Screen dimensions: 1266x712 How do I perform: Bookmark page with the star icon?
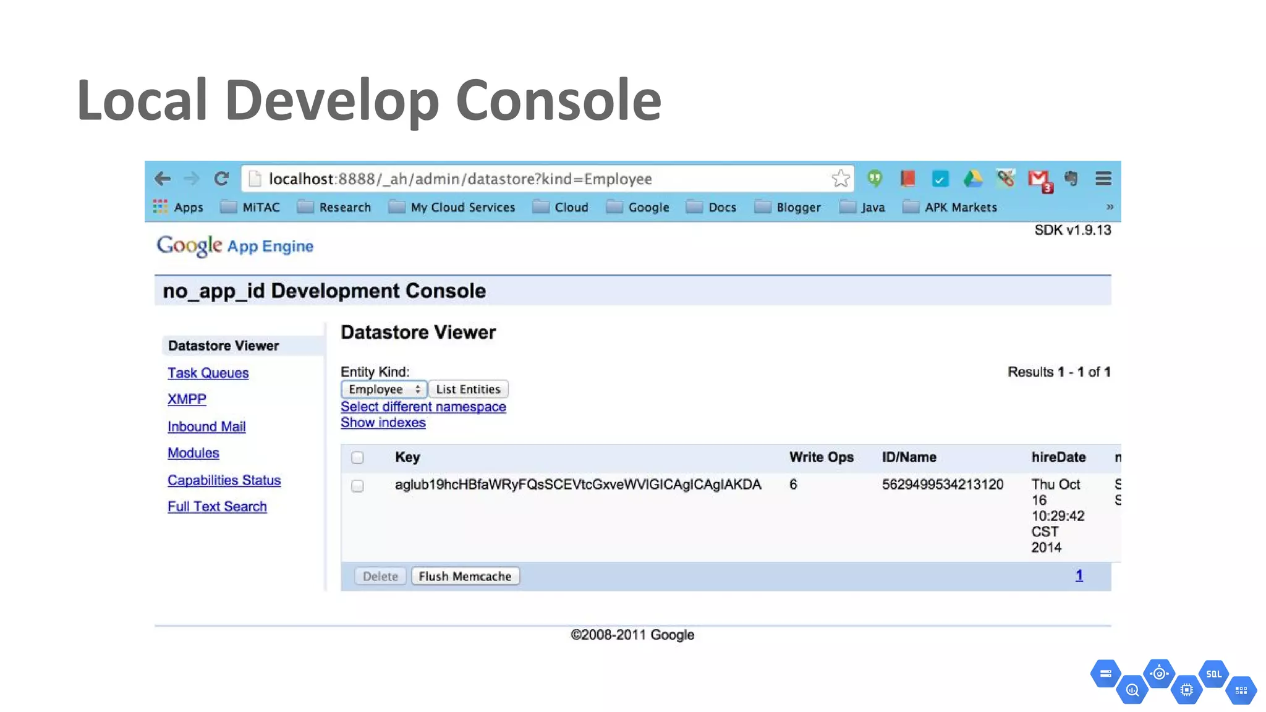[x=840, y=179]
